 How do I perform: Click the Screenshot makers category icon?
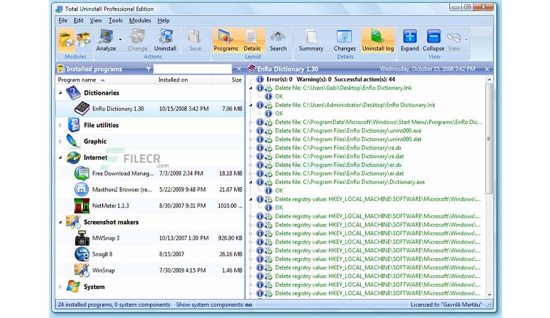point(72,222)
